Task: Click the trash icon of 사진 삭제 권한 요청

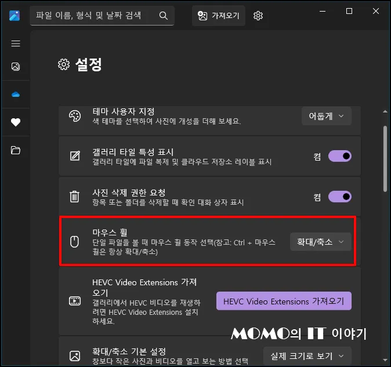Action: pyautogui.click(x=75, y=197)
